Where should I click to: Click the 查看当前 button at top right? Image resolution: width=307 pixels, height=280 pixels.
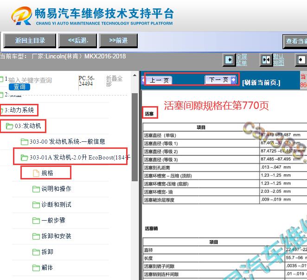point(295,41)
